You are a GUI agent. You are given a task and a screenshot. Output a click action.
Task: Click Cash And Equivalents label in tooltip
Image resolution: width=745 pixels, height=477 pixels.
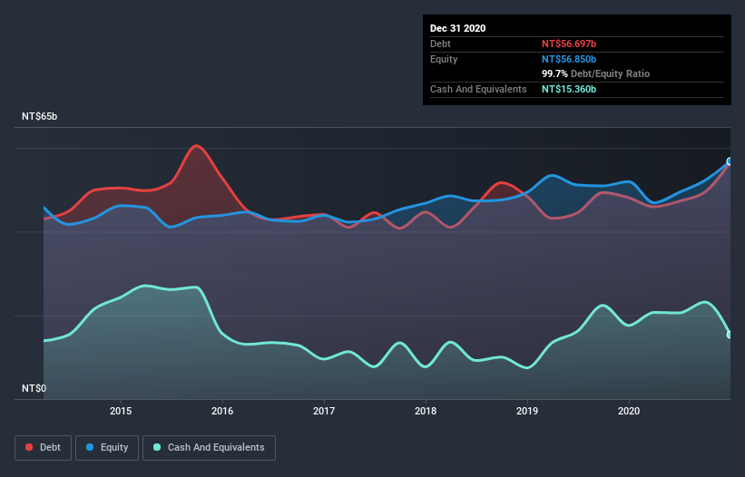478,89
